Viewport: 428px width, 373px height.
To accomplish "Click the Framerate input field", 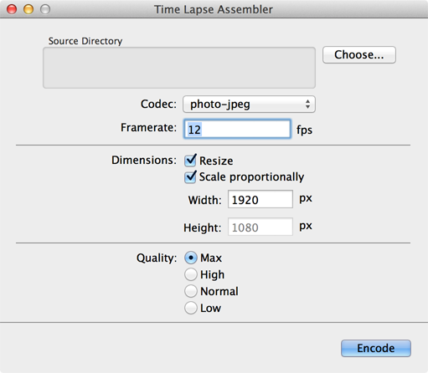I will click(237, 129).
